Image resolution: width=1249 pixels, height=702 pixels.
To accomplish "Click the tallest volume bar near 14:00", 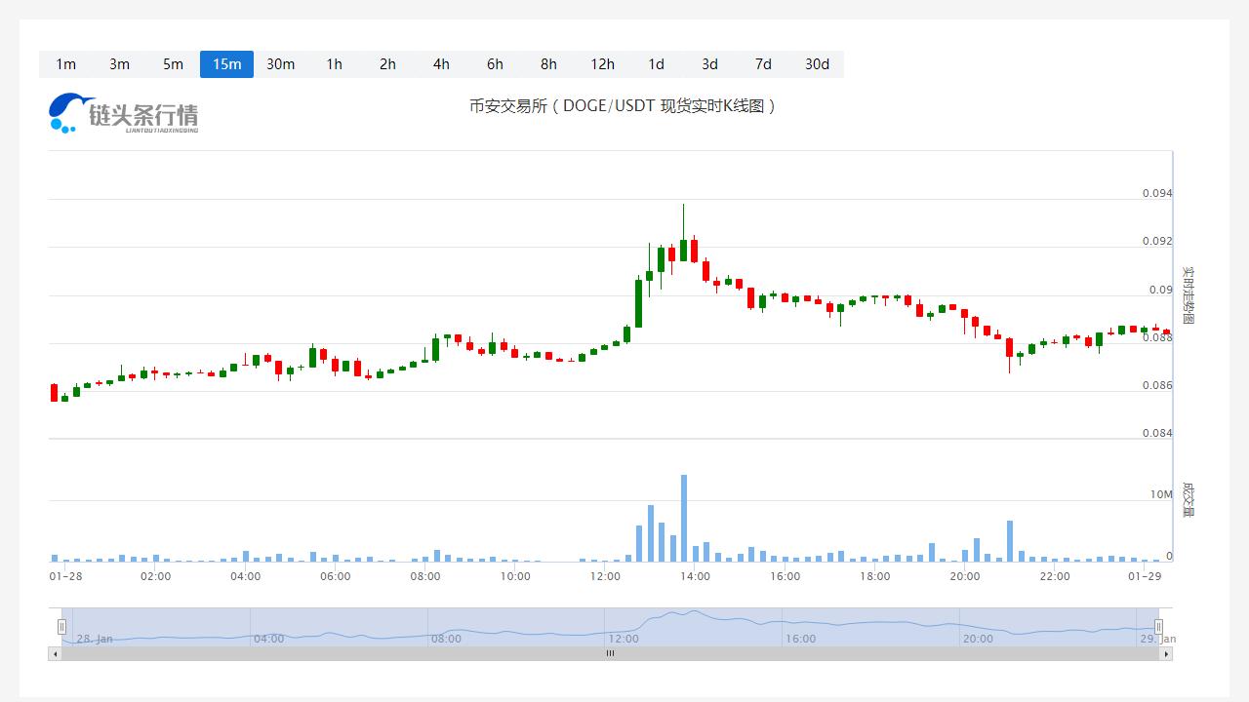I will click(684, 518).
